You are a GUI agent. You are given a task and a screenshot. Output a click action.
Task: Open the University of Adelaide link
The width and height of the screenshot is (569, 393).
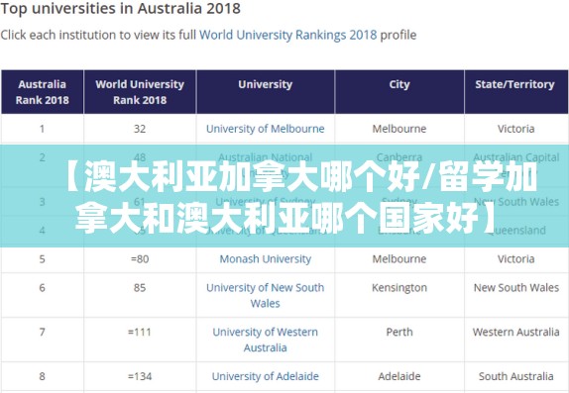(266, 376)
